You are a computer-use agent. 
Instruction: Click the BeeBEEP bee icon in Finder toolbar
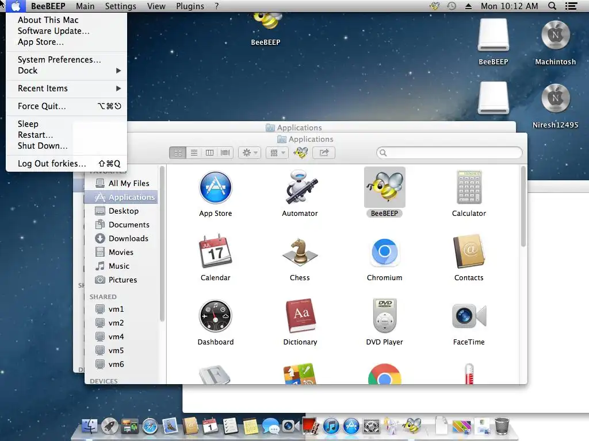click(x=300, y=153)
